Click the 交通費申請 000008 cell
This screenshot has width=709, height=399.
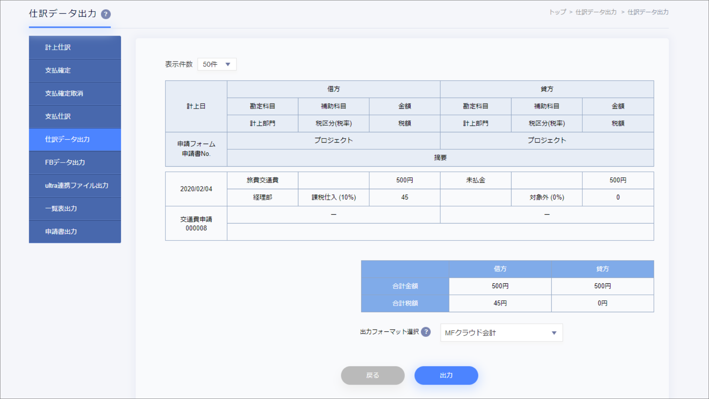[x=196, y=224]
